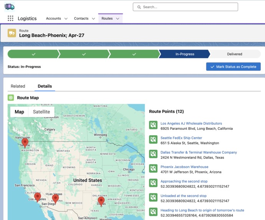This screenshot has width=265, height=220.
Task: Click the Logistics truck app logo
Action: (10, 7)
